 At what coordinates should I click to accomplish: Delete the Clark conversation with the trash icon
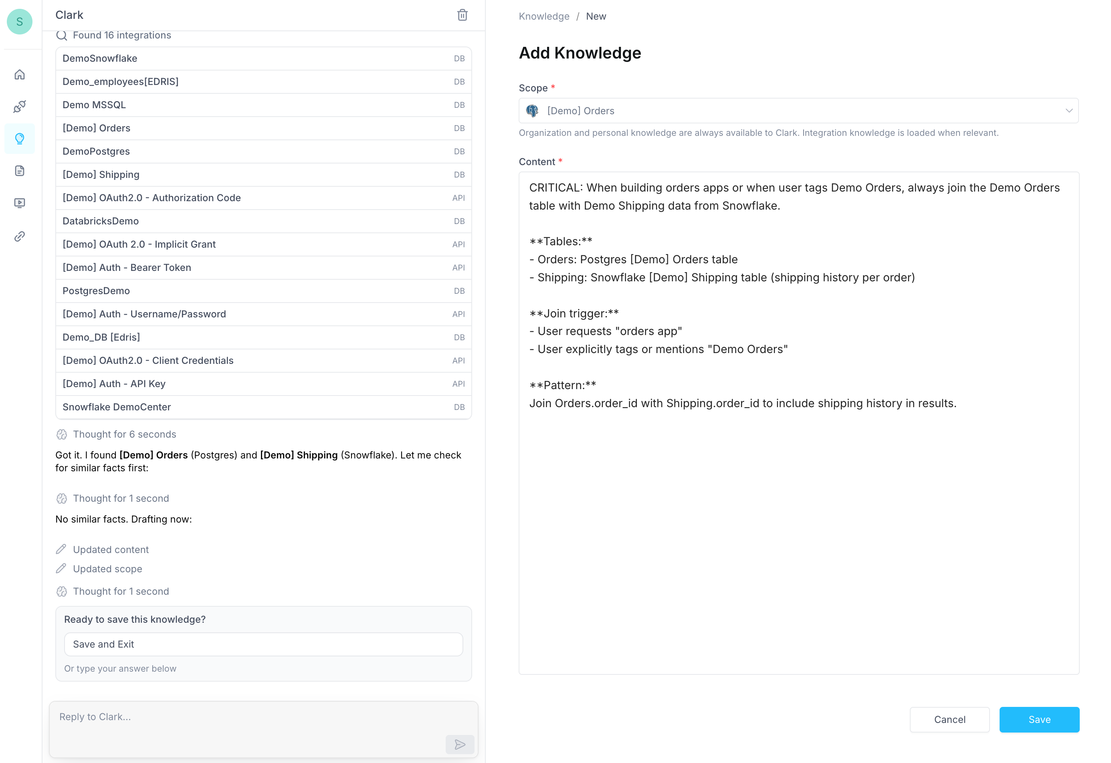(462, 15)
